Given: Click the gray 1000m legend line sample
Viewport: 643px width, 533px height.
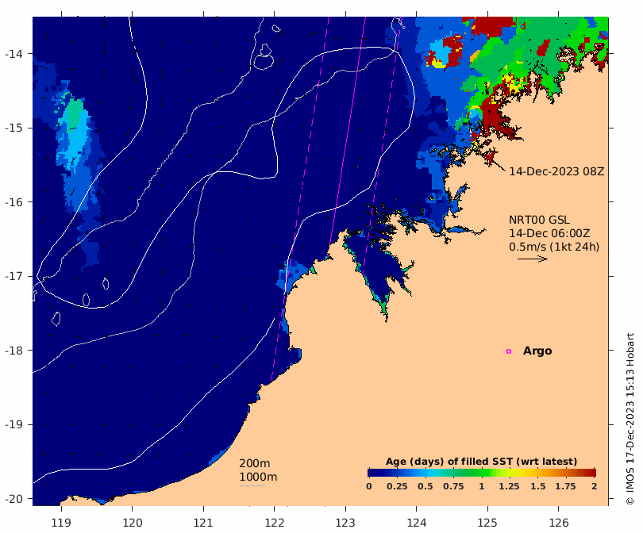Looking at the screenshot, I should coord(252,486).
